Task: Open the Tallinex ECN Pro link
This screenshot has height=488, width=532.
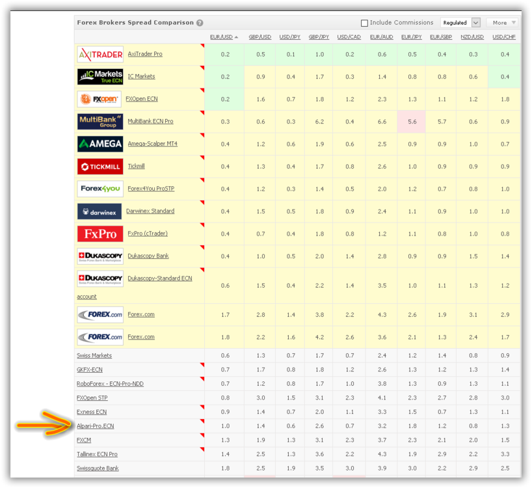Action: (97, 454)
